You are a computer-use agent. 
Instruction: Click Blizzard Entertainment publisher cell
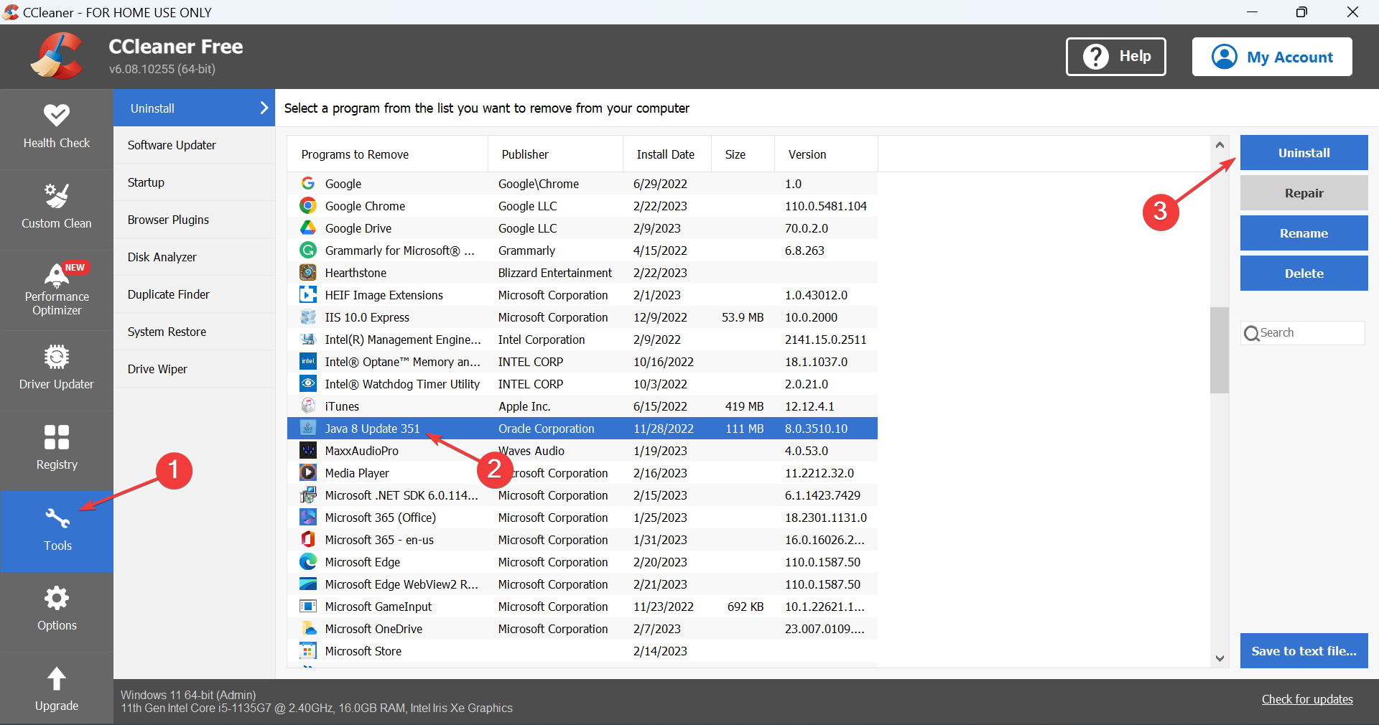(x=555, y=273)
